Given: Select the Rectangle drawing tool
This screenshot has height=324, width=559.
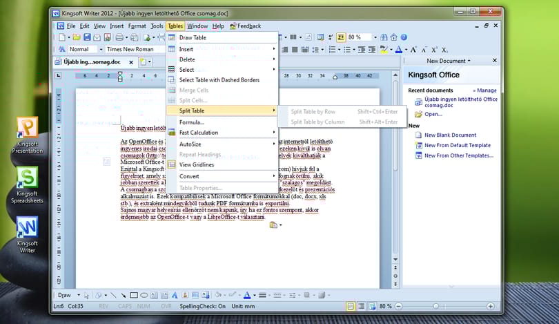Looking at the screenshot, I should [x=134, y=295].
